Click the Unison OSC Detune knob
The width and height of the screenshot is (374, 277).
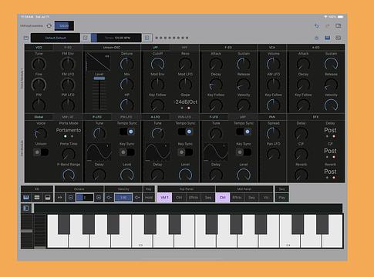pyautogui.click(x=127, y=64)
